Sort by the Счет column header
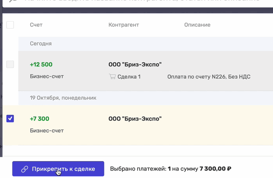 coord(36,25)
